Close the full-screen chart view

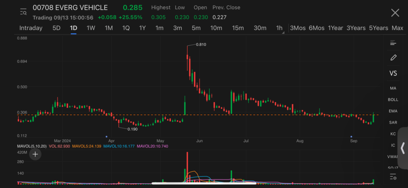(x=395, y=13)
